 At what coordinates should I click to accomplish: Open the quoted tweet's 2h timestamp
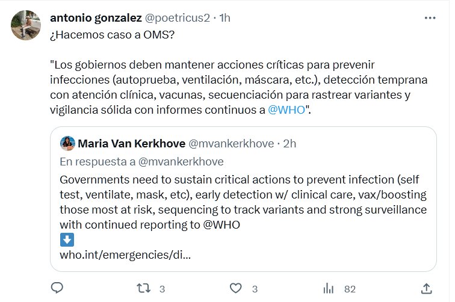click(289, 144)
